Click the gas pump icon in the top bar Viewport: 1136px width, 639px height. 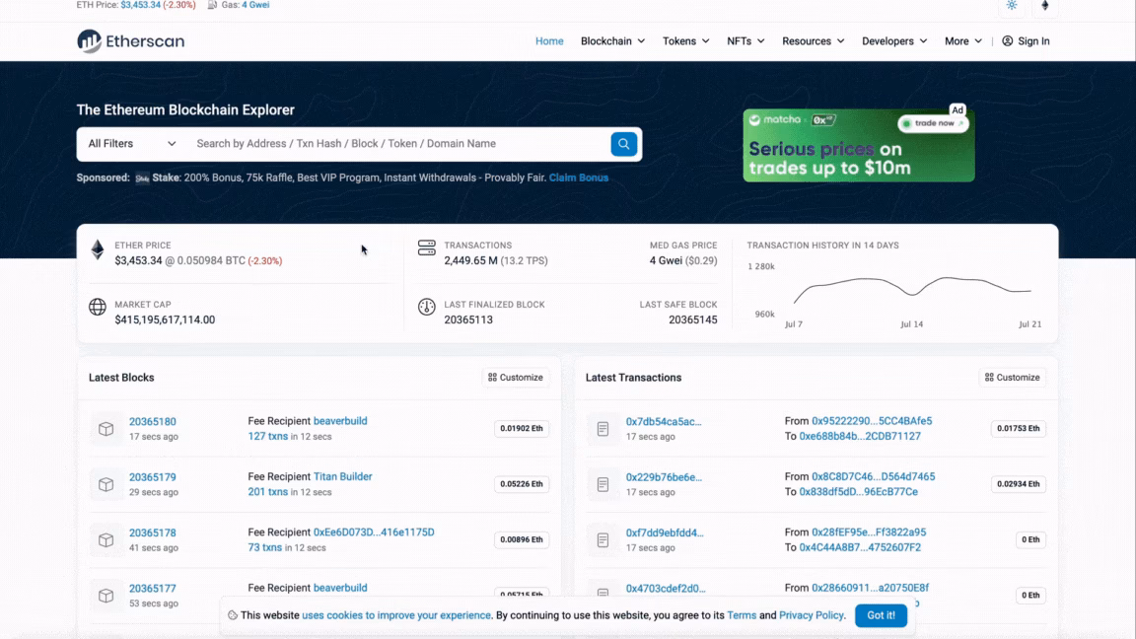click(x=210, y=5)
